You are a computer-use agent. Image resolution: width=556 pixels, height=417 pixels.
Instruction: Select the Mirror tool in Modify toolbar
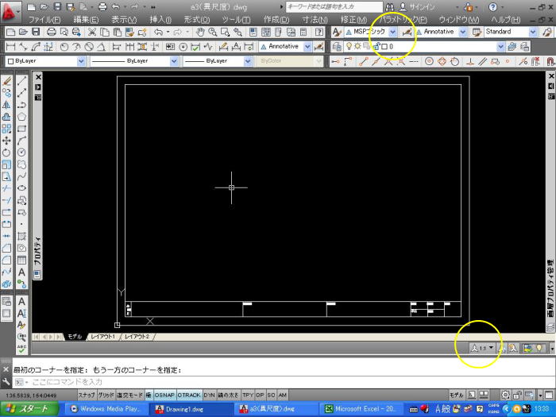[x=6, y=105]
